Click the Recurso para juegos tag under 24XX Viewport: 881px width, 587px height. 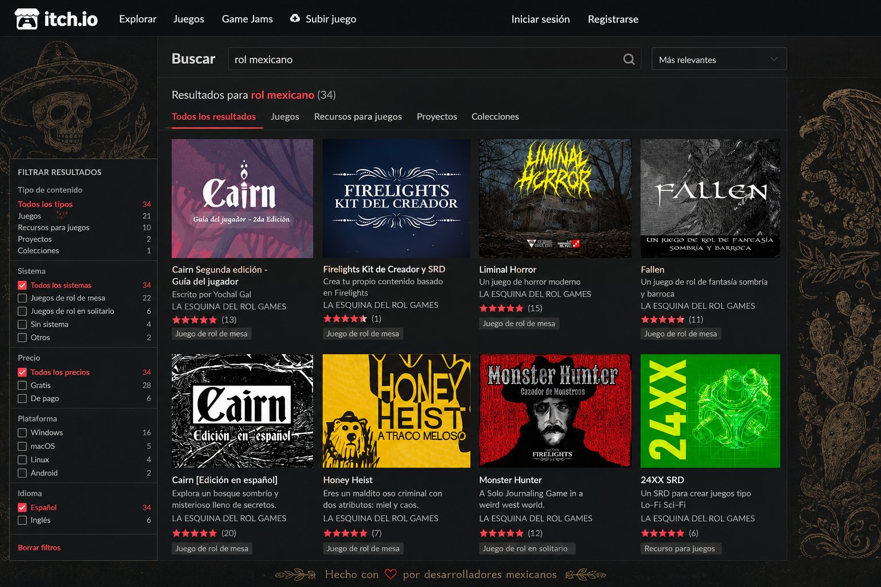[x=680, y=549]
